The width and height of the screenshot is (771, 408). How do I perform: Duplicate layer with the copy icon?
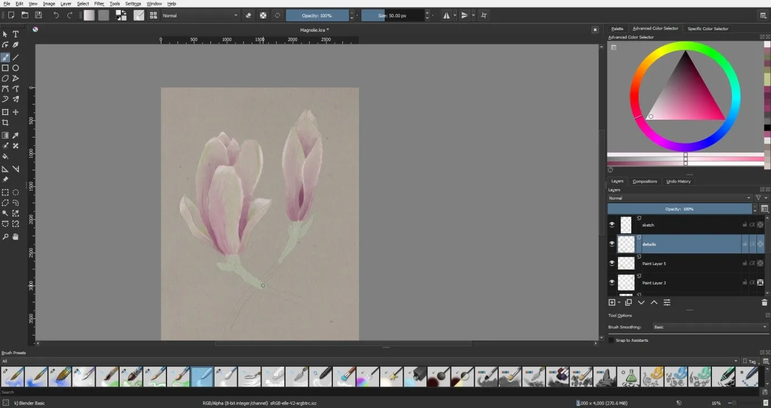pyautogui.click(x=628, y=302)
